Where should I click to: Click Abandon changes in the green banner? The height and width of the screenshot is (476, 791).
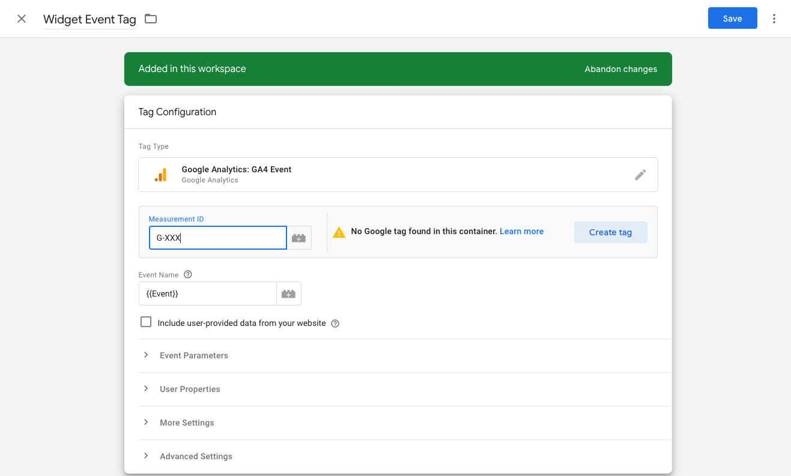click(x=620, y=69)
